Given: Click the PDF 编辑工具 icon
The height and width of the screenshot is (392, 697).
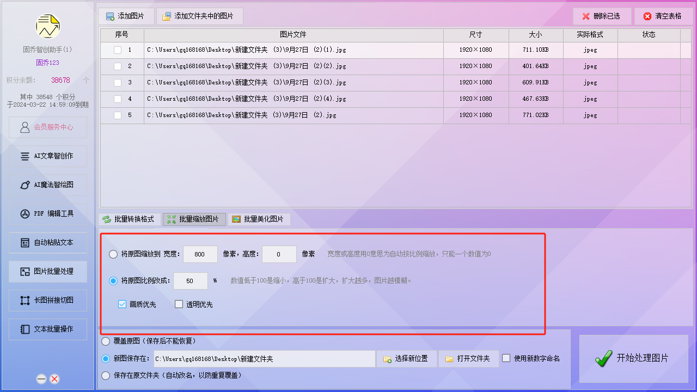Looking at the screenshot, I should click(25, 213).
